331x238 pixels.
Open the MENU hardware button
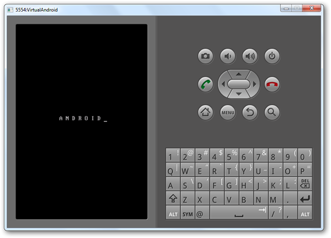228,112
